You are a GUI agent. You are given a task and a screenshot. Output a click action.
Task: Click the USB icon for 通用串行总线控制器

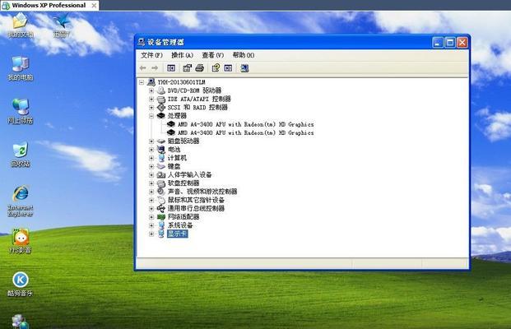[x=161, y=208]
